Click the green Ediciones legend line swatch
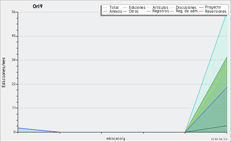 point(125,7)
